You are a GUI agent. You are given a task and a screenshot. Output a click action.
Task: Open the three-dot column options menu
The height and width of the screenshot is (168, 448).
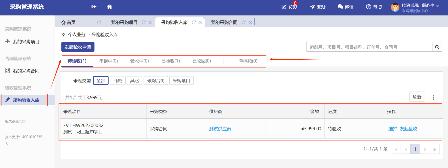pos(434,97)
